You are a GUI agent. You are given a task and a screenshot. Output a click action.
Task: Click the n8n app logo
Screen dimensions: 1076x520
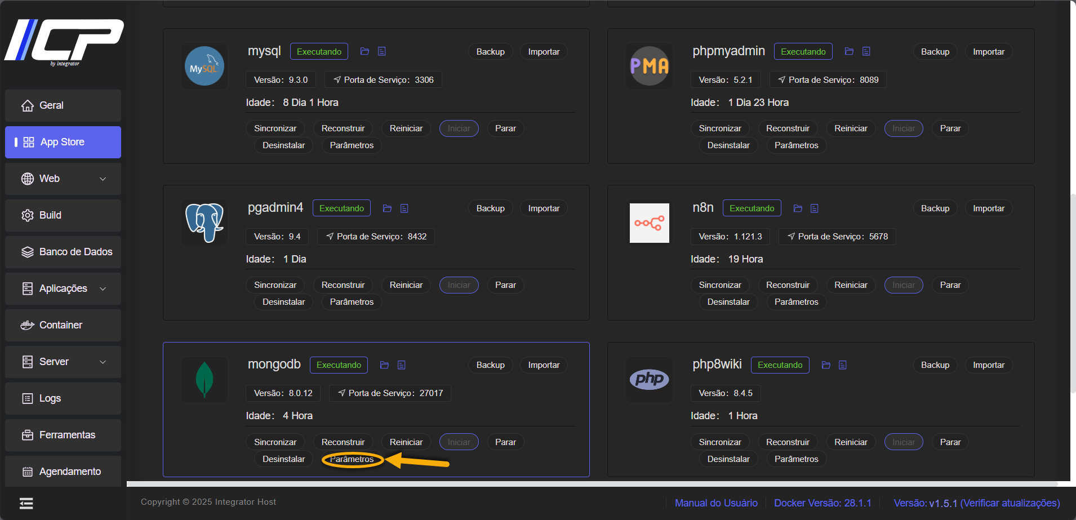[650, 223]
